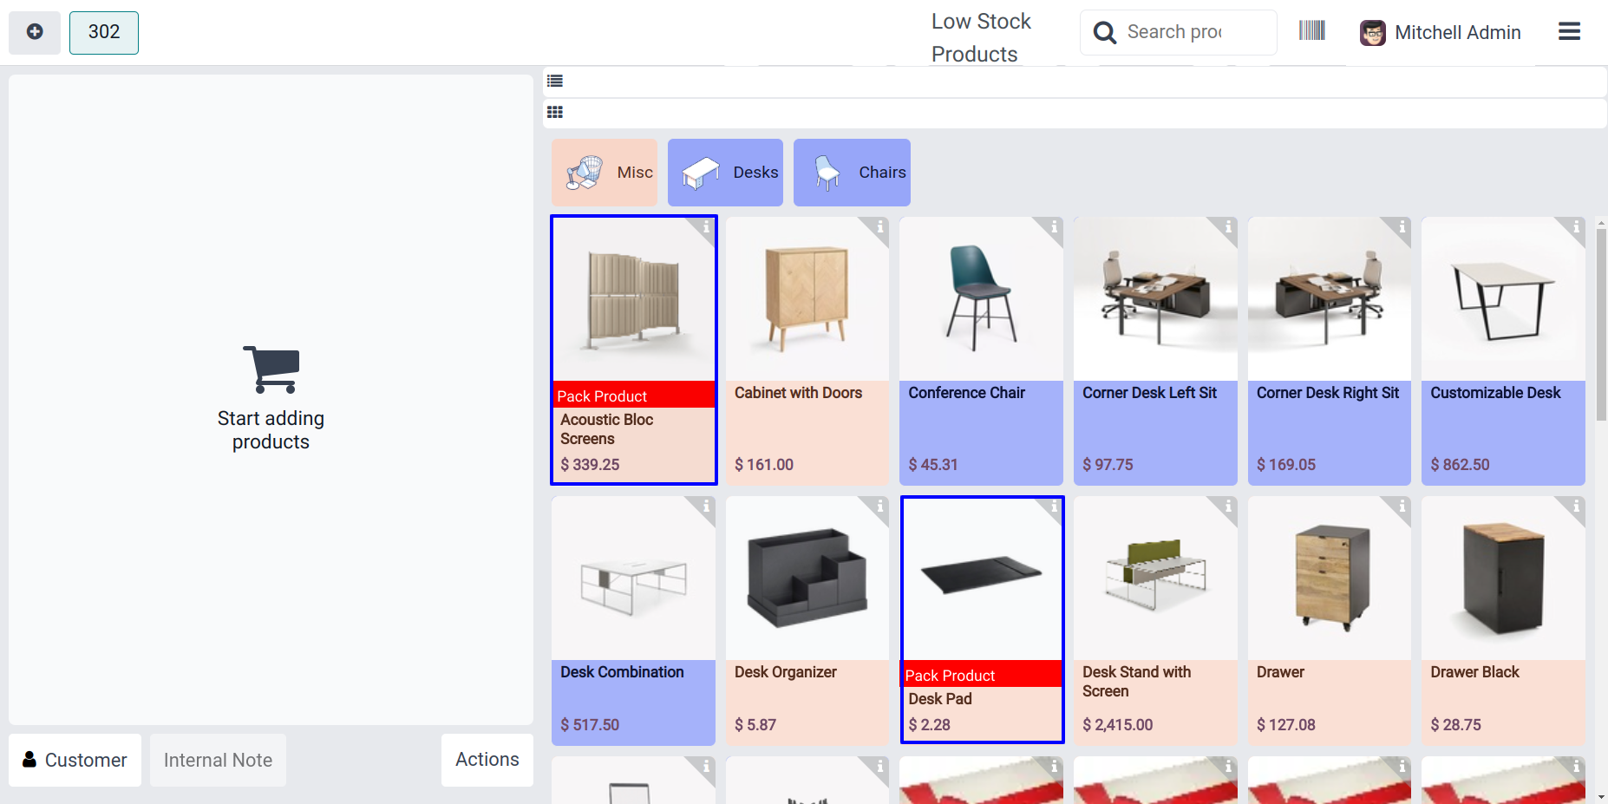Open the hamburger menu icon
The width and height of the screenshot is (1608, 804).
1569,32
